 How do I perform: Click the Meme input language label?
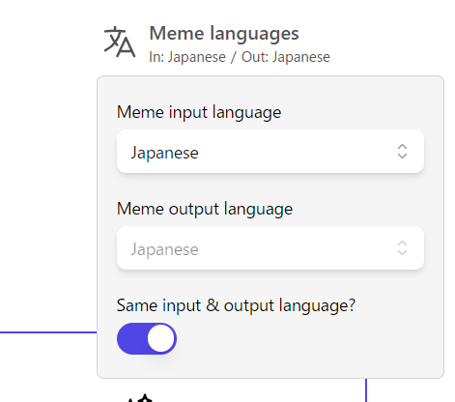pyautogui.click(x=199, y=112)
